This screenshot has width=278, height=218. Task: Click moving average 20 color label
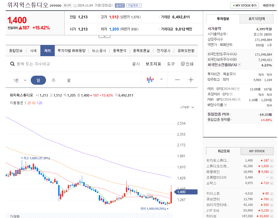[x=29, y=103]
